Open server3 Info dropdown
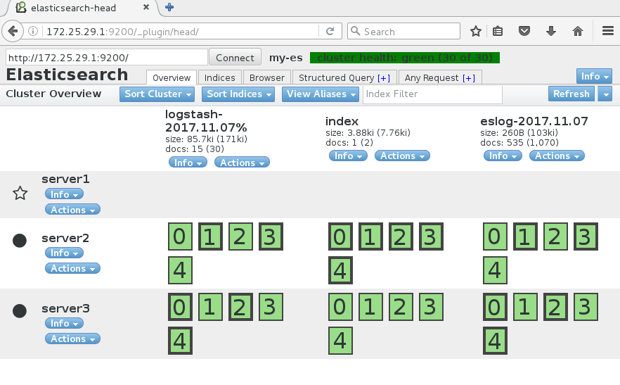This screenshot has height=385, width=620. coord(64,323)
